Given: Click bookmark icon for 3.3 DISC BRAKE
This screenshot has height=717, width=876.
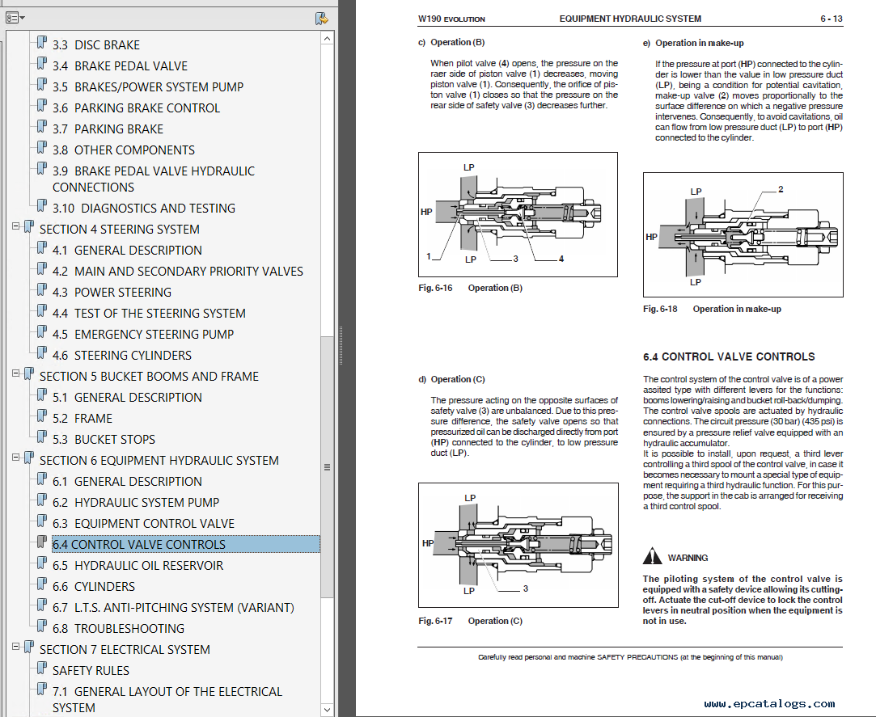Looking at the screenshot, I should (x=42, y=43).
